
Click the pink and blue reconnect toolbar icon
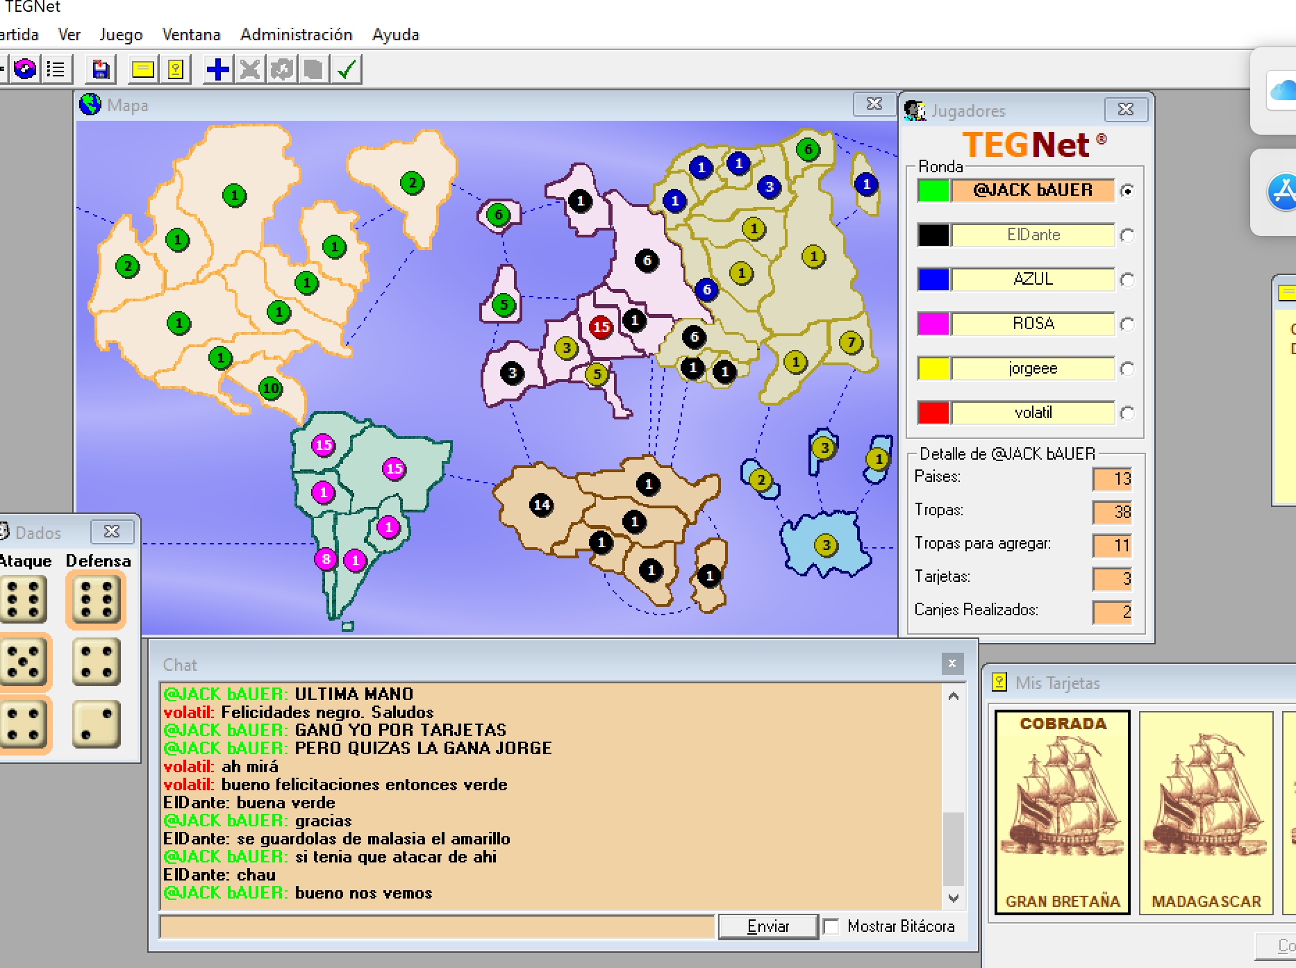tap(26, 69)
